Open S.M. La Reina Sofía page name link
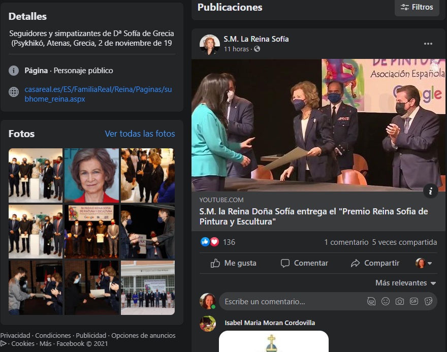447x352 pixels. click(256, 39)
